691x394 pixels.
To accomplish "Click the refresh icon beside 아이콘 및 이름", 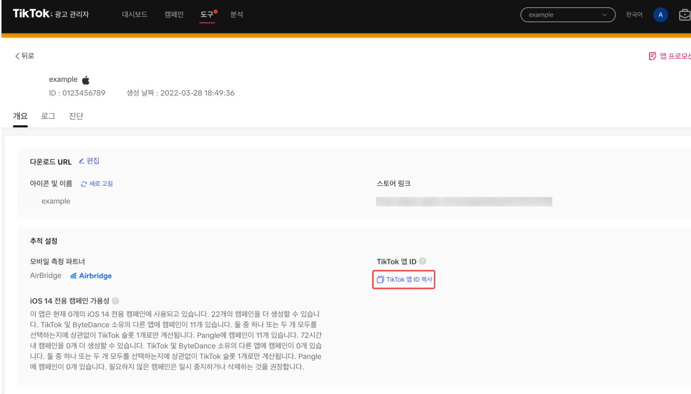I will [x=84, y=184].
